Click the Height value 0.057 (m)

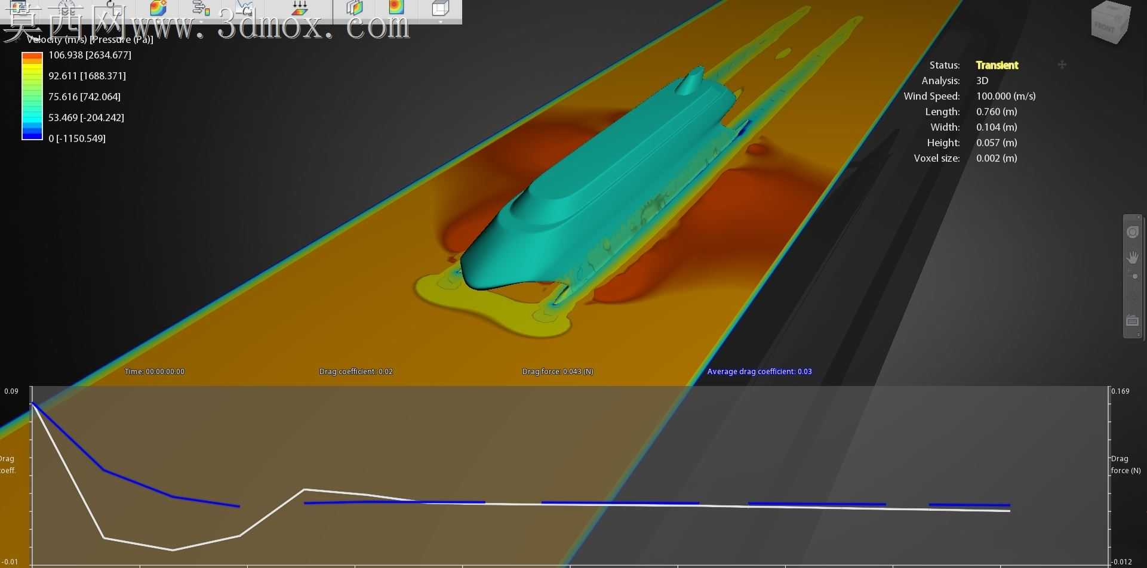tap(997, 143)
